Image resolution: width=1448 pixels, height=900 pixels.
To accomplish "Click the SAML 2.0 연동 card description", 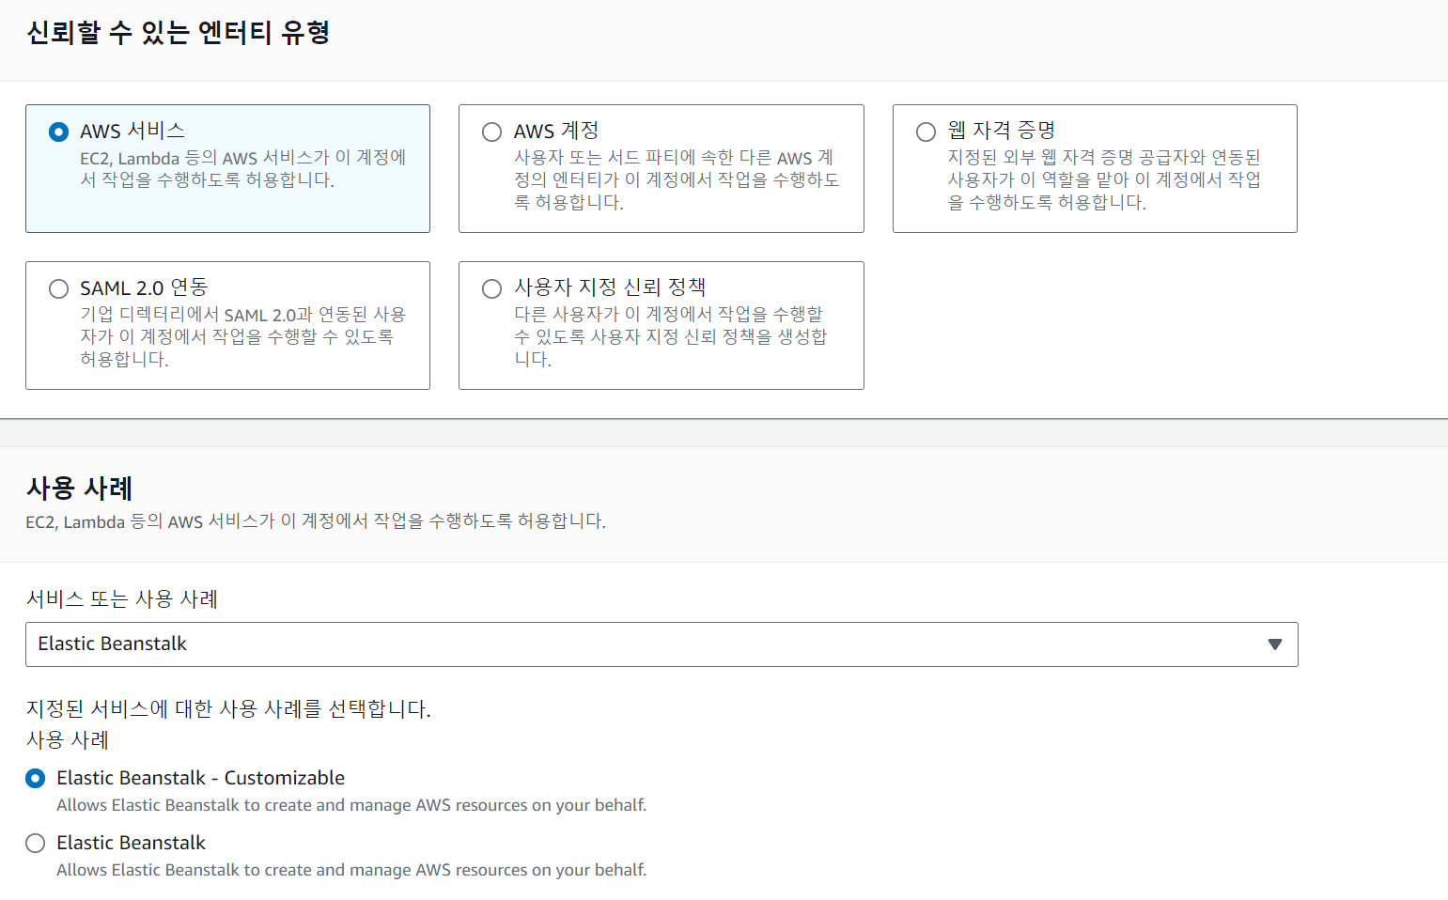I will click(x=243, y=337).
